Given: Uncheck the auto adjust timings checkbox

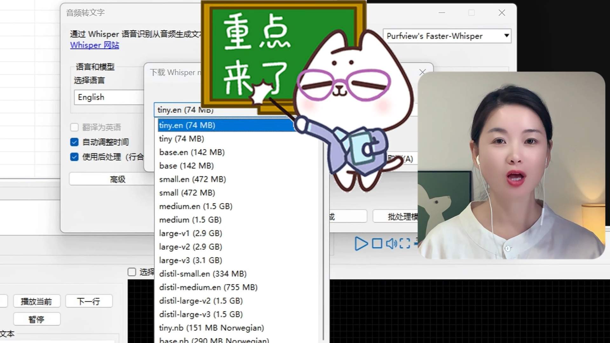Looking at the screenshot, I should (74, 142).
